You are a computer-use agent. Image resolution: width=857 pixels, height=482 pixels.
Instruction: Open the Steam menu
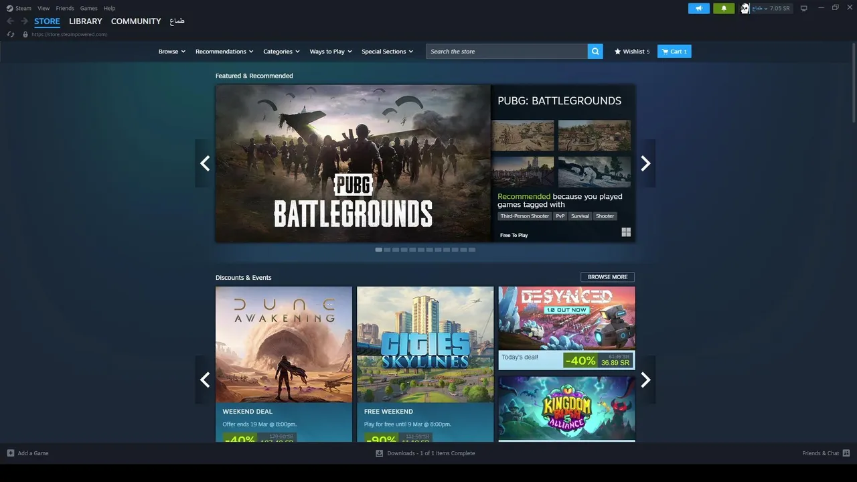(x=23, y=8)
